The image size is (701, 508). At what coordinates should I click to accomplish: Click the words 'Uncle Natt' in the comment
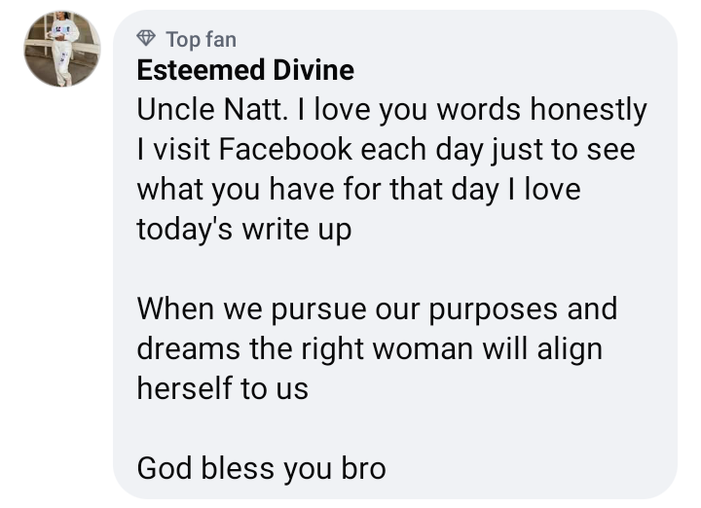click(205, 111)
